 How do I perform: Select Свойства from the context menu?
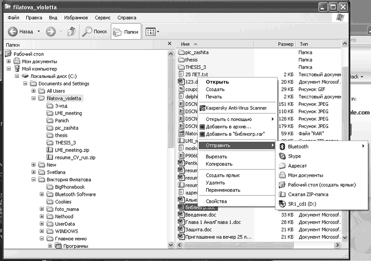216,201
